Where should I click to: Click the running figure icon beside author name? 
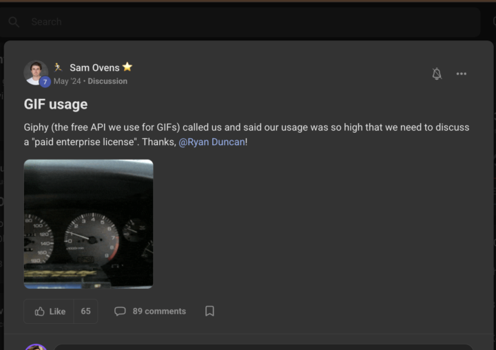[58, 67]
